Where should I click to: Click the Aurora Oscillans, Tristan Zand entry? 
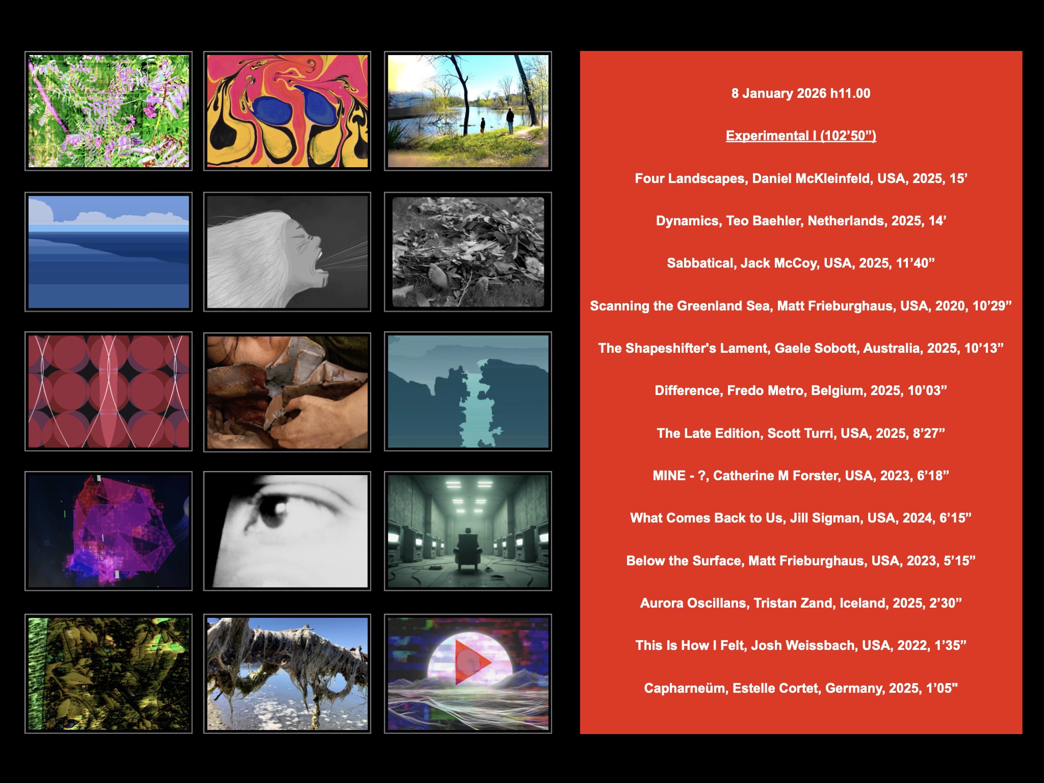pyautogui.click(x=800, y=603)
